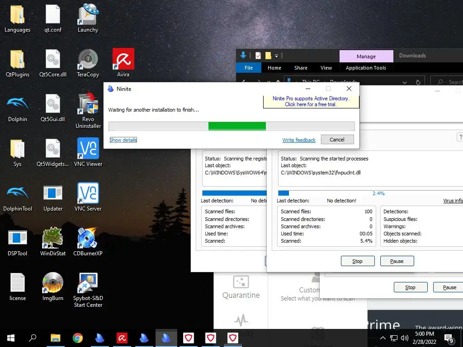
Task: Launch the Launchy shortcut
Action: pos(88,18)
